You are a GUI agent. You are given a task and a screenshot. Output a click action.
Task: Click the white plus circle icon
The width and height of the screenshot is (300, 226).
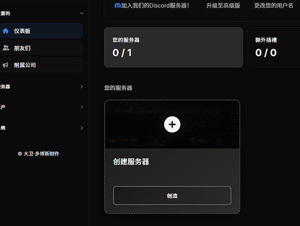tap(172, 124)
